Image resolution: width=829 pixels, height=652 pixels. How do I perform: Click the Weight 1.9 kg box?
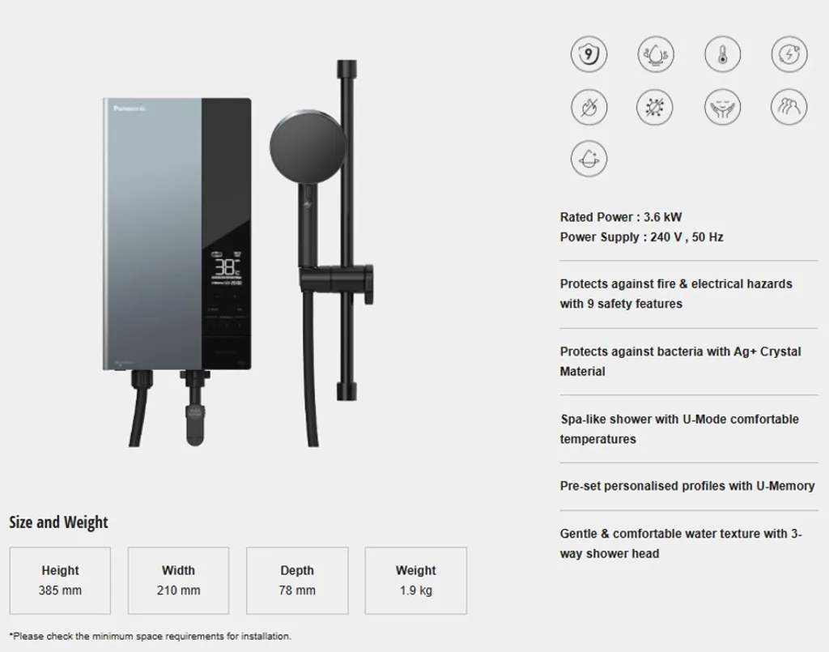pyautogui.click(x=415, y=581)
